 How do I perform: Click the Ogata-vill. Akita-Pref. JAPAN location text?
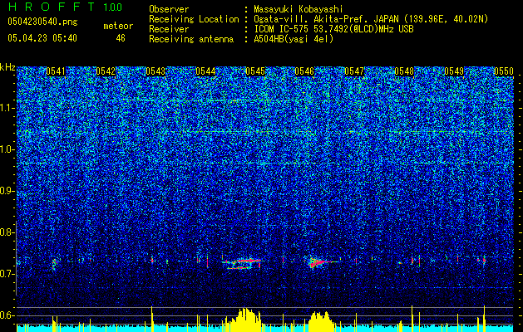(x=371, y=19)
